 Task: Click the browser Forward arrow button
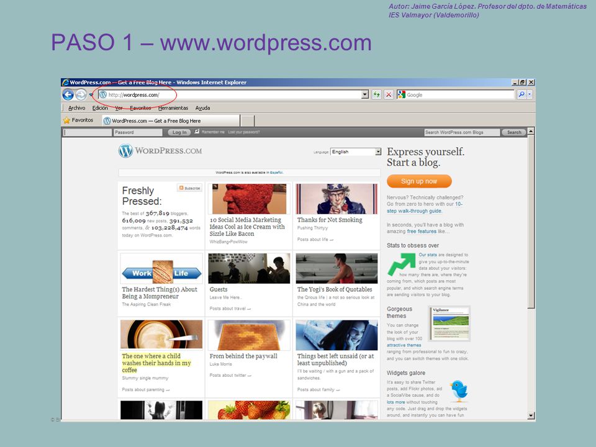tap(81, 94)
